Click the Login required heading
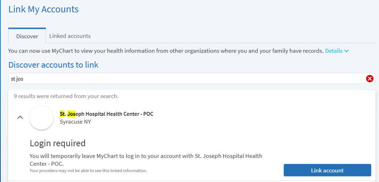 click(58, 143)
